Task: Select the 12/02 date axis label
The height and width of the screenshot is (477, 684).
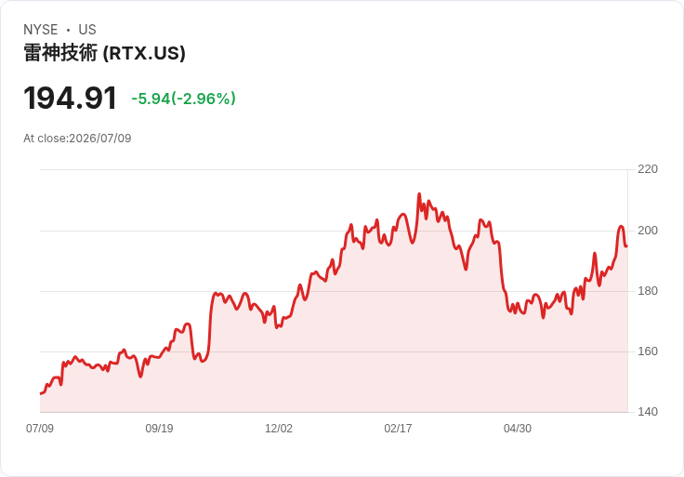Action: tap(278, 429)
